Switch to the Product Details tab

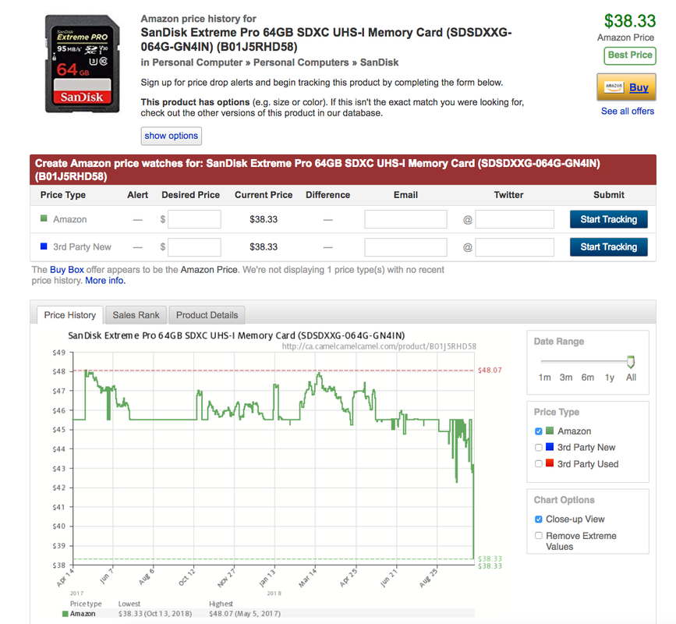point(207,315)
